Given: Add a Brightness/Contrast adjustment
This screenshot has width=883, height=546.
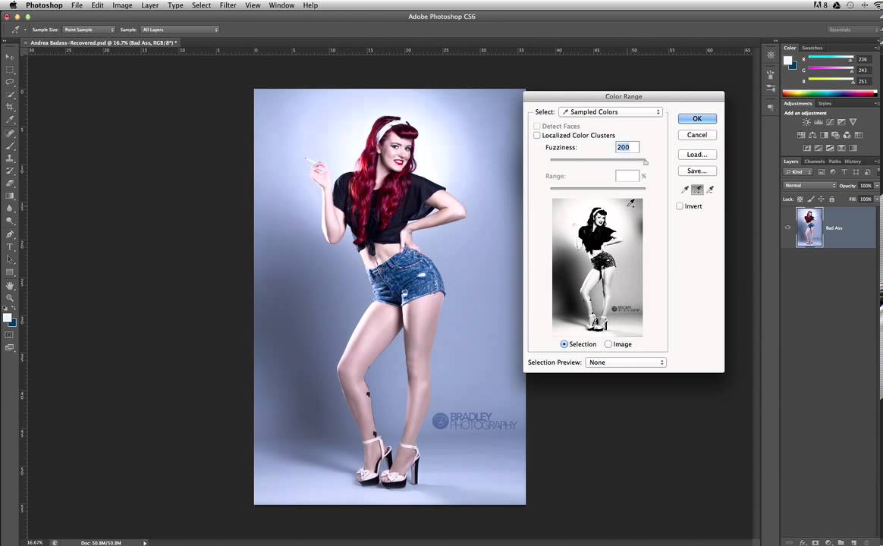Looking at the screenshot, I should pyautogui.click(x=806, y=122).
